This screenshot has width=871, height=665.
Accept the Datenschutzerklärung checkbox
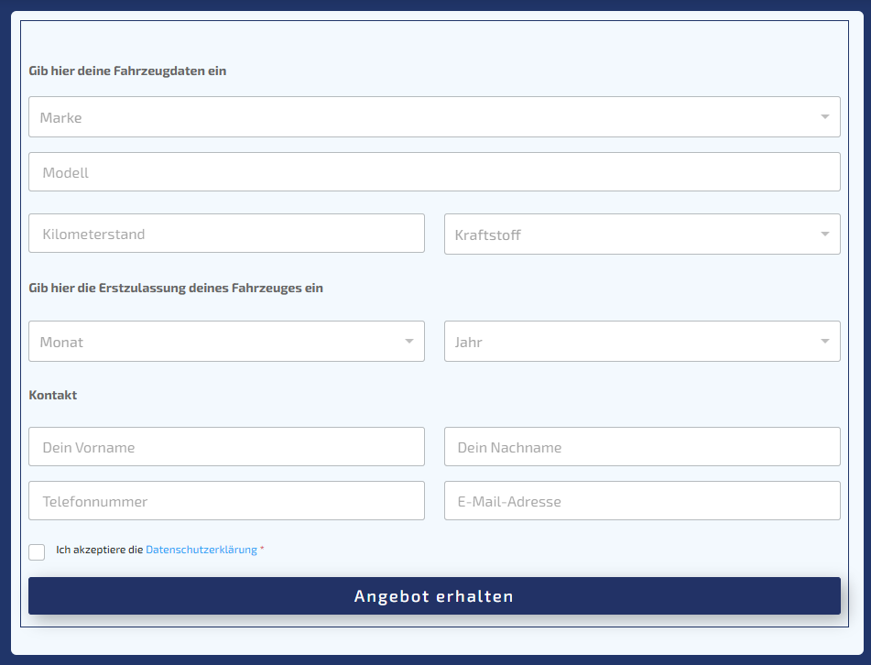point(37,551)
